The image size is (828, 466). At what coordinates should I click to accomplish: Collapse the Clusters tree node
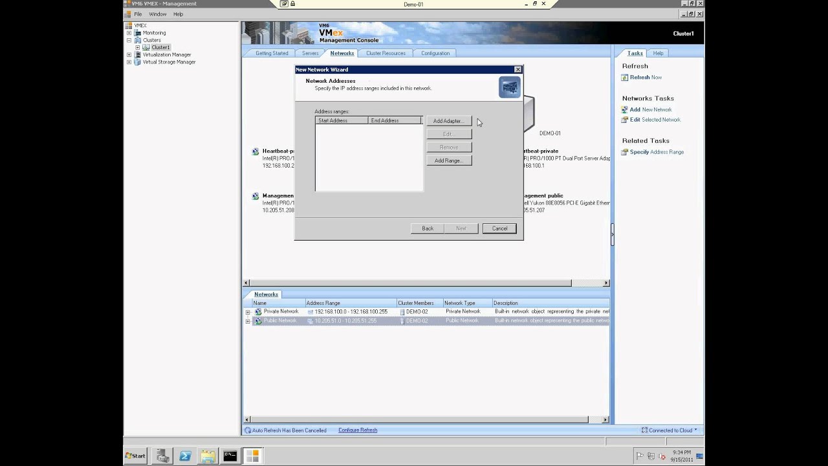(129, 40)
